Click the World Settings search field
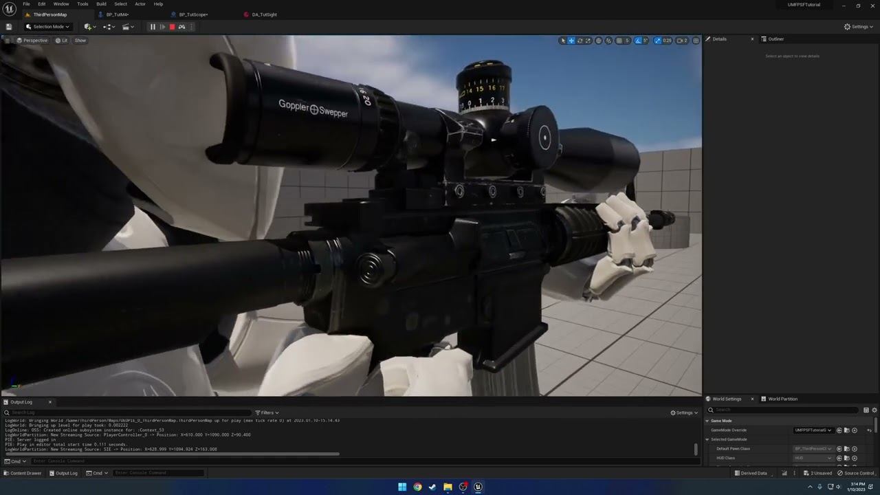Screen dimensions: 880x495 [783, 410]
